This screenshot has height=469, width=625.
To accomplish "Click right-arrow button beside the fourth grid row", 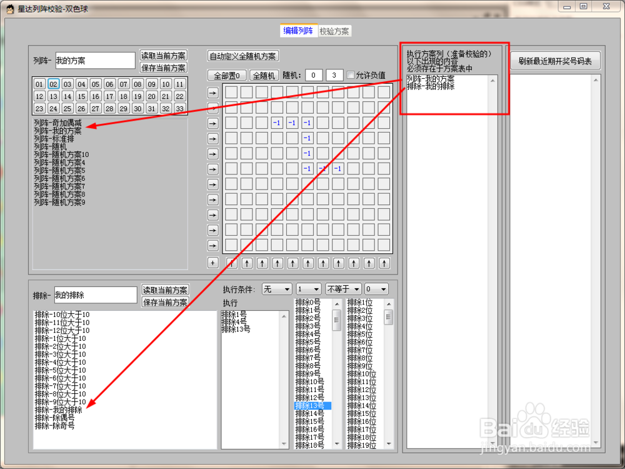I will point(213,139).
